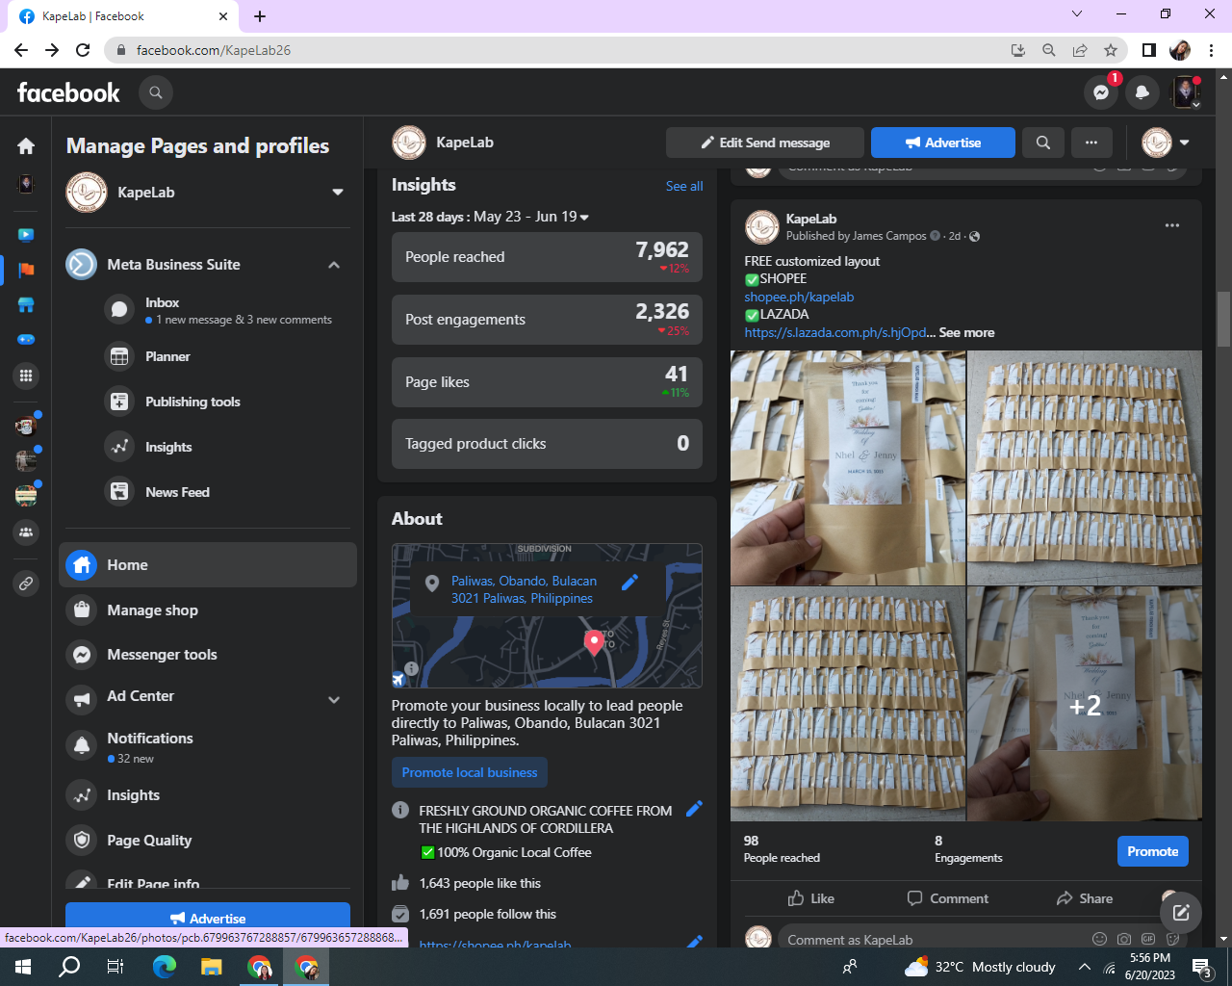
Task: Click the floating compose new message icon
Action: [x=1181, y=912]
